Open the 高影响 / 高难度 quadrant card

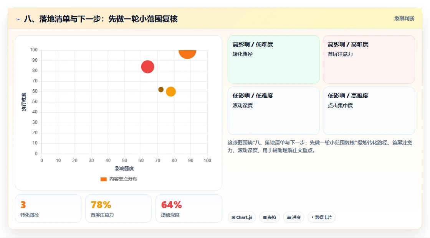(x=369, y=59)
